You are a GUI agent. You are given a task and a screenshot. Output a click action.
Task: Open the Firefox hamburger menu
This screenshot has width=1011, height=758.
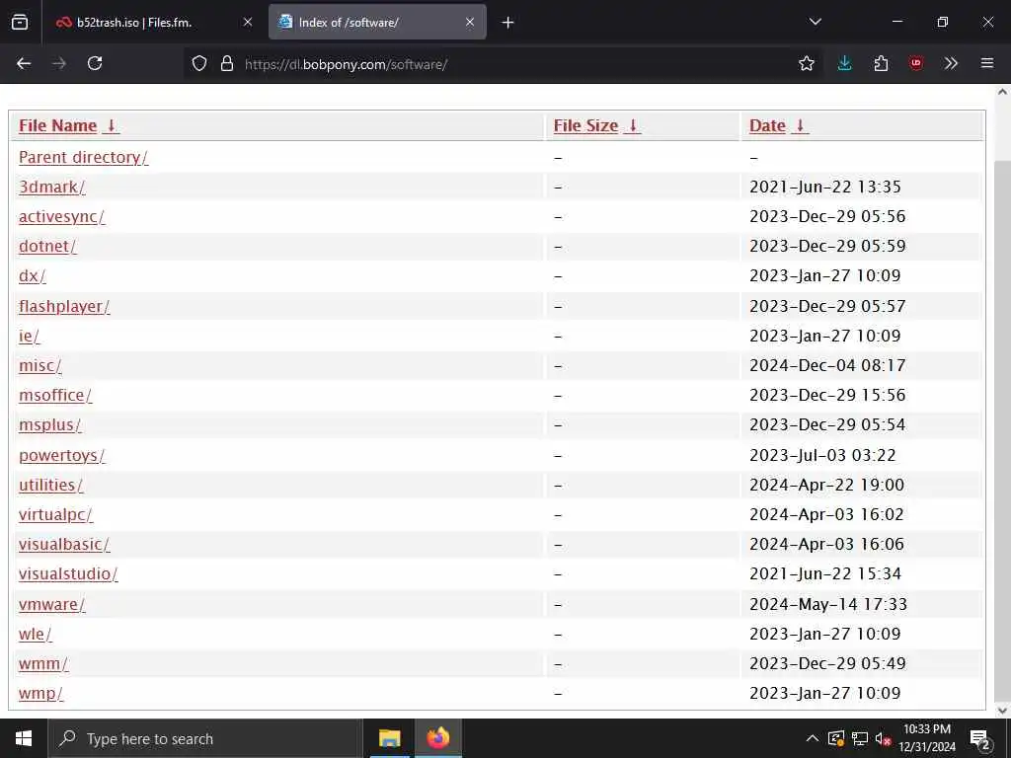pos(987,63)
